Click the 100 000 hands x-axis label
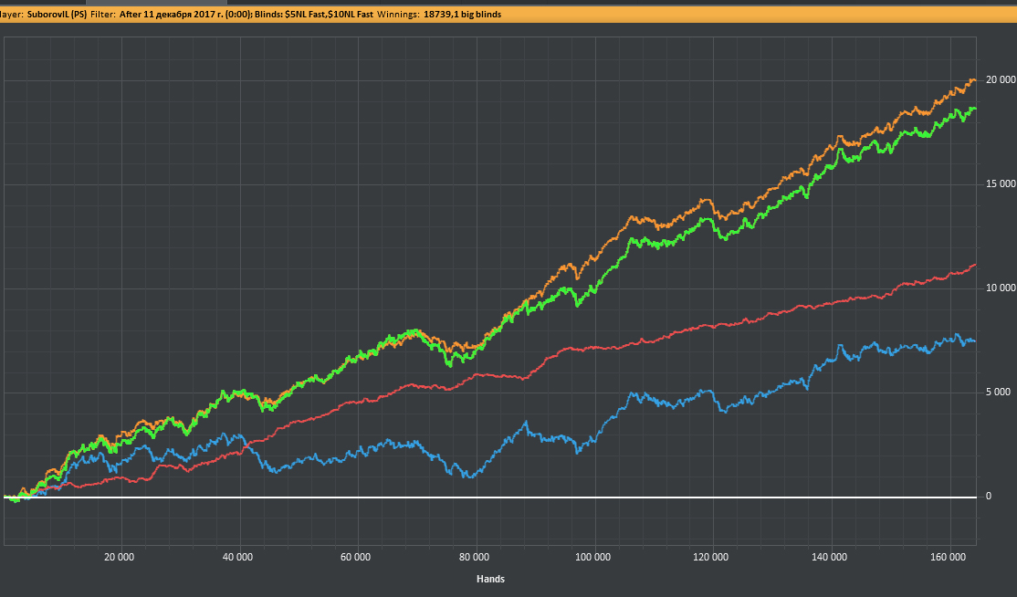 (593, 556)
